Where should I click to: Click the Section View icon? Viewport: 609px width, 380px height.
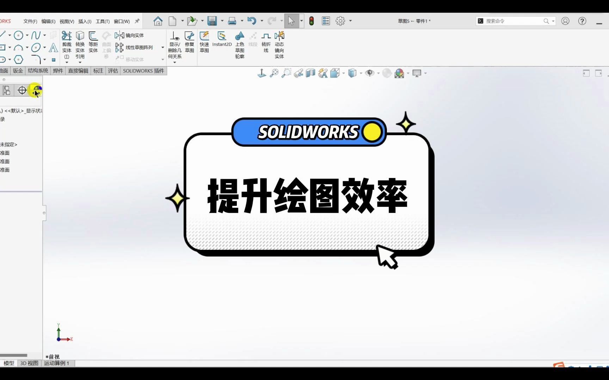[310, 73]
